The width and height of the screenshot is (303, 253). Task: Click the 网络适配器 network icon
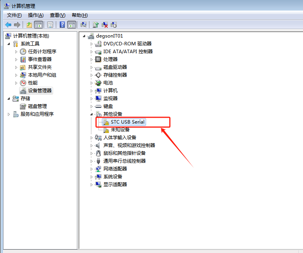98,169
